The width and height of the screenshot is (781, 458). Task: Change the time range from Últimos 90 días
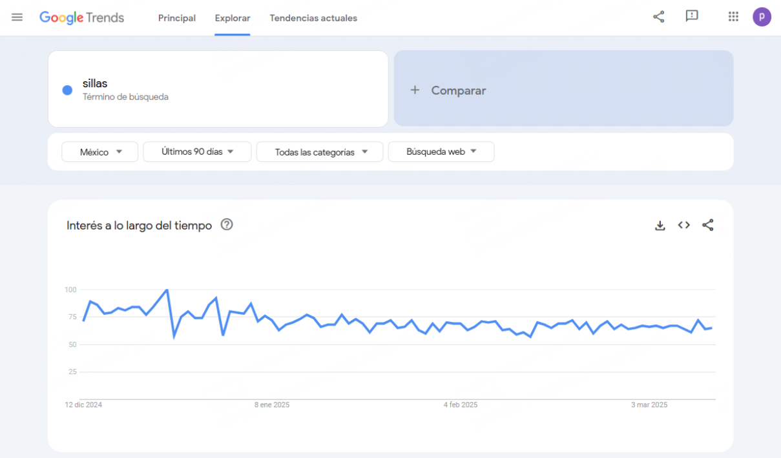197,152
